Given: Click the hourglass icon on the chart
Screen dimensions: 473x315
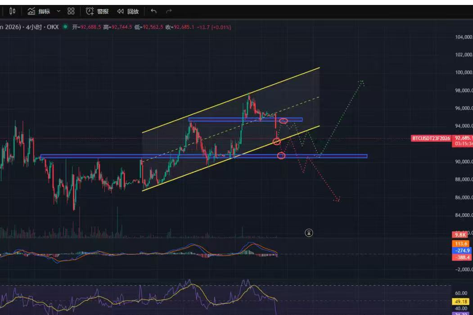Looking at the screenshot, I should 309,233.
